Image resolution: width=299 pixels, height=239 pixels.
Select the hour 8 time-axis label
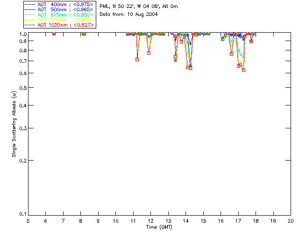pos(81,221)
